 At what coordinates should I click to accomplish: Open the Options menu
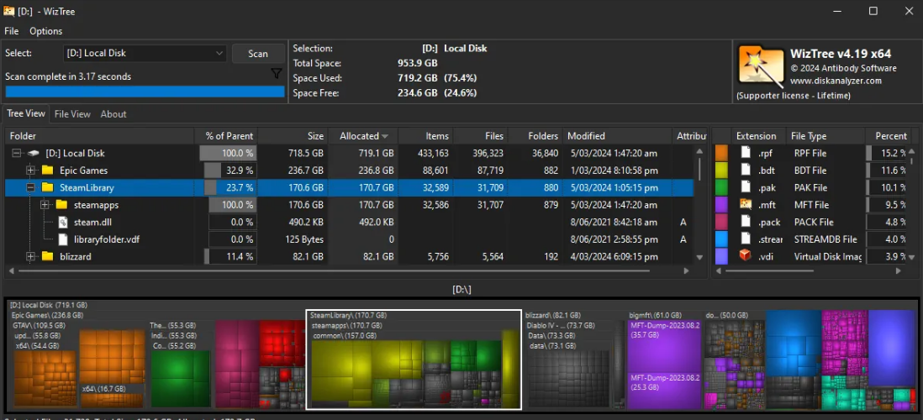46,31
